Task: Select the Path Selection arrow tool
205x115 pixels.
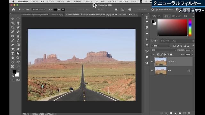Action: (x=18, y=53)
